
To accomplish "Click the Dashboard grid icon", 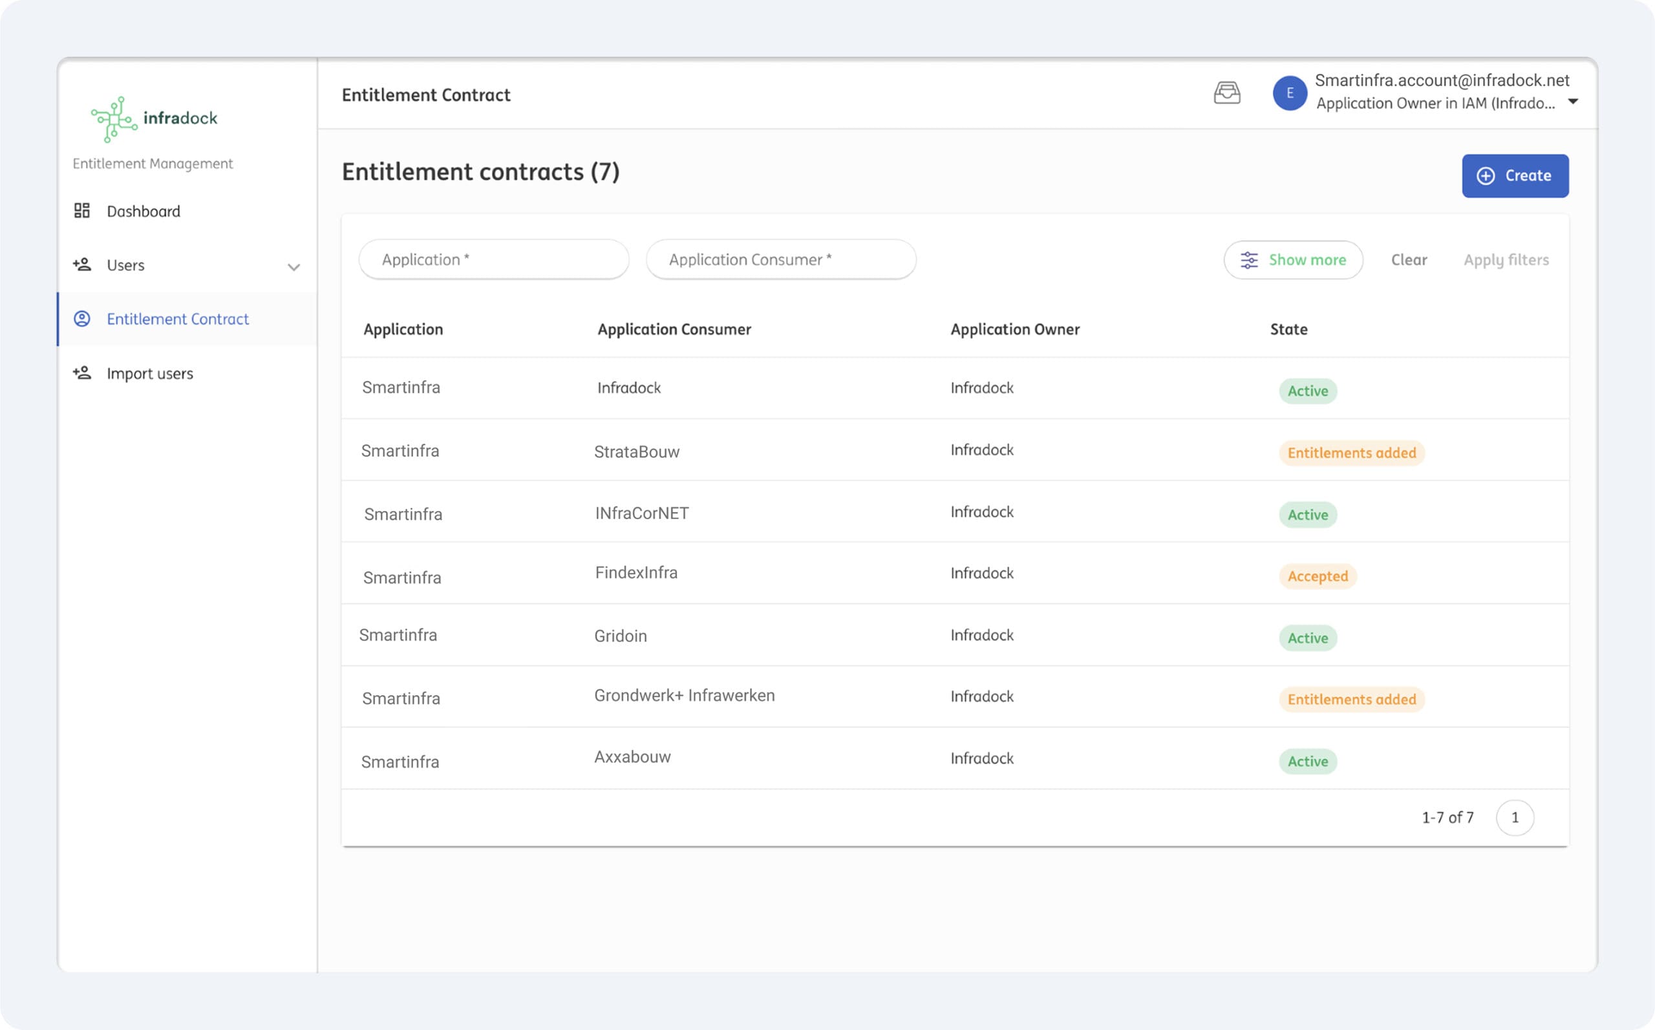I will [81, 211].
